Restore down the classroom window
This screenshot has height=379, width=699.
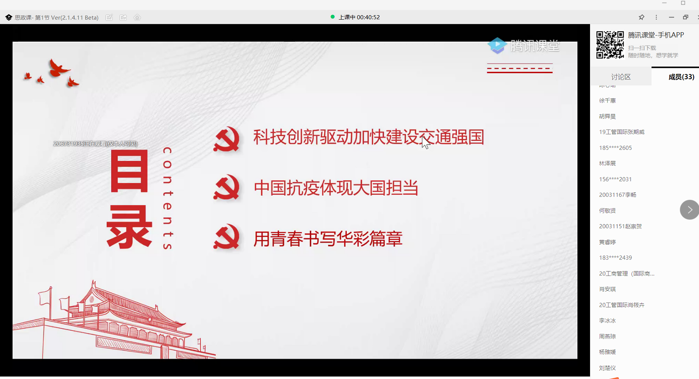tap(685, 17)
